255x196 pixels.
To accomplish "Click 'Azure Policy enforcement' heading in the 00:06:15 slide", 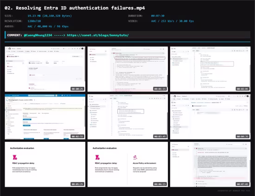I will click(145, 163).
